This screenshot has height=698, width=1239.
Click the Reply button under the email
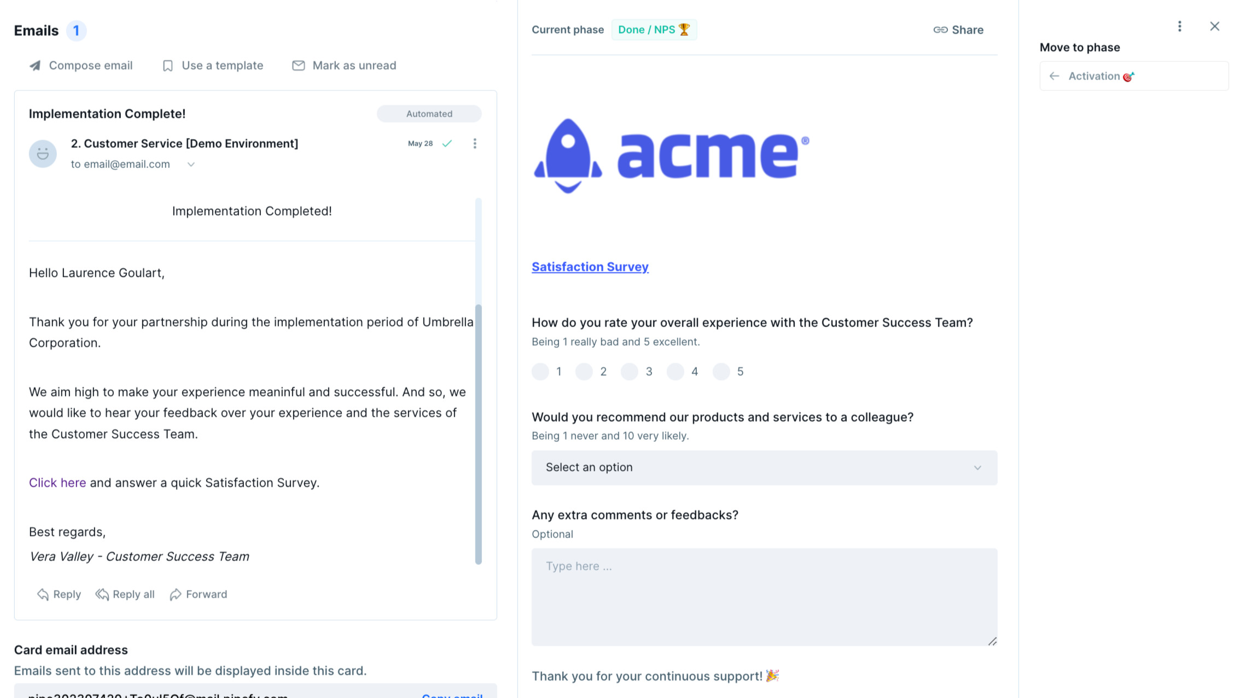59,595
